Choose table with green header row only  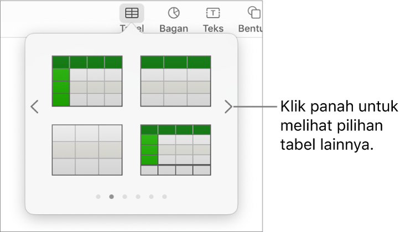click(x=175, y=81)
